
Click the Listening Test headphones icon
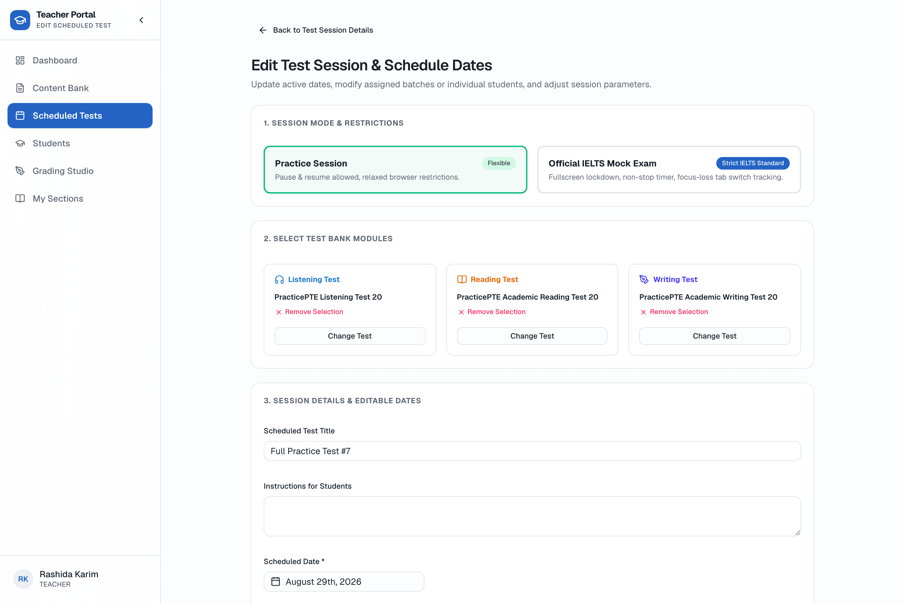coord(279,280)
